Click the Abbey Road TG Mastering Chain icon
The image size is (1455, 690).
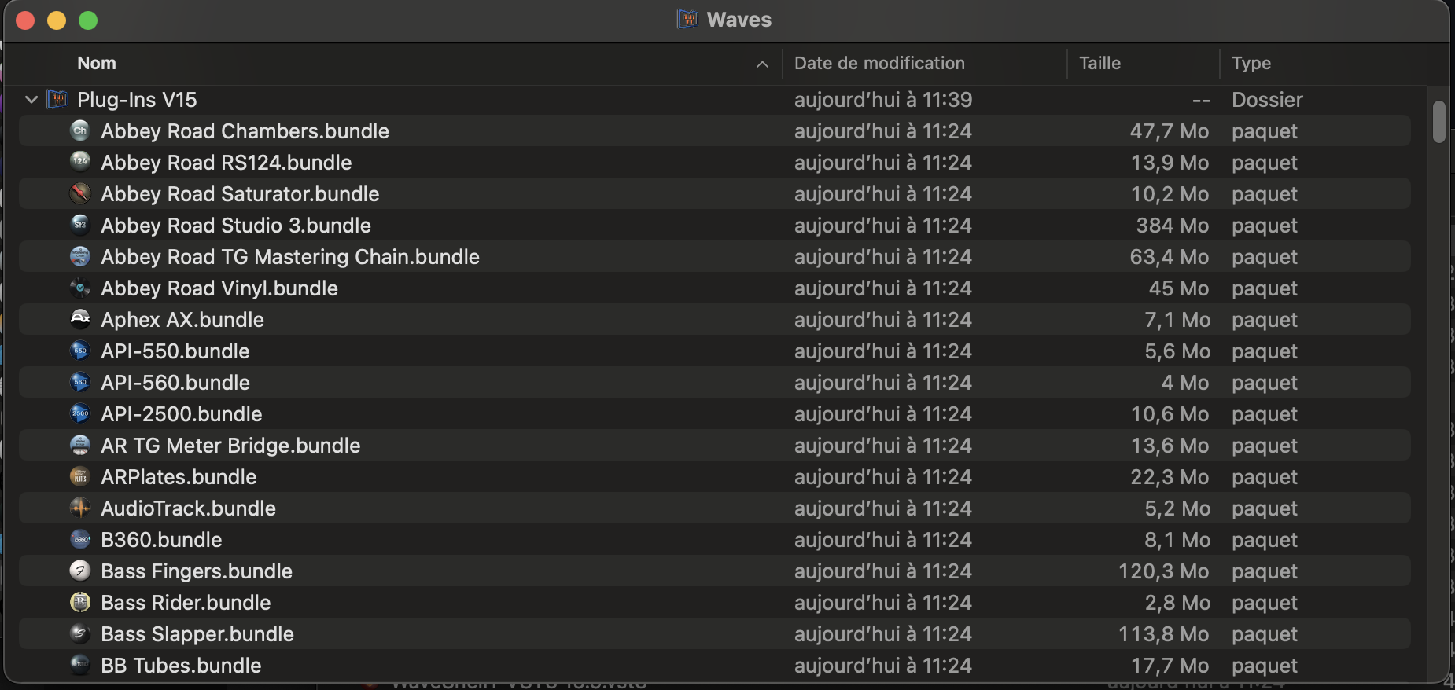point(80,256)
